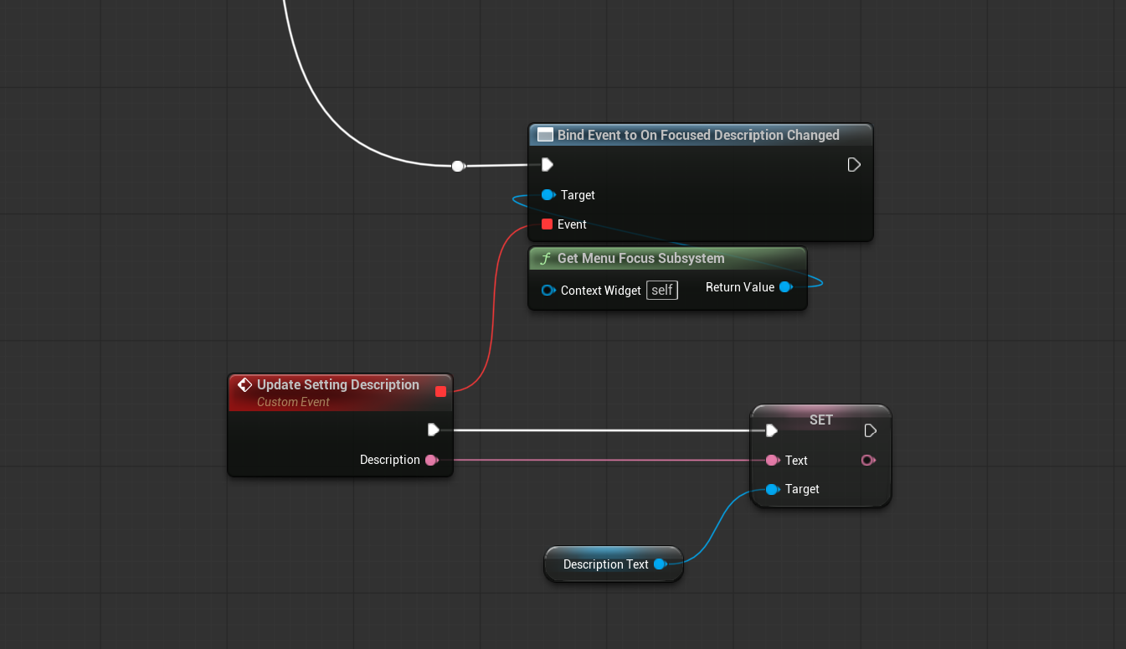
Task: Click the Bind Event node input execution pin
Action: click(547, 165)
